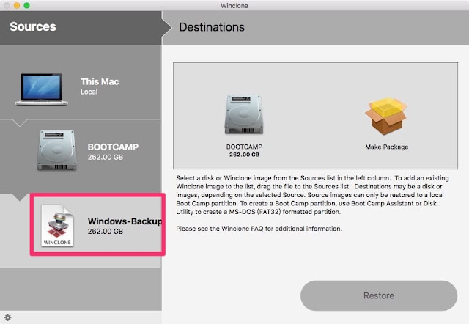Click the "This Mac" label
The image size is (469, 324).
[100, 81]
